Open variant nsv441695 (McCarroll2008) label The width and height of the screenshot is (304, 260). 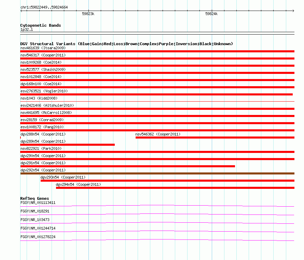pos(46,113)
